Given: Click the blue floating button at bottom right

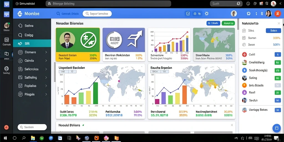Looking at the screenshot, I should 277,128.
